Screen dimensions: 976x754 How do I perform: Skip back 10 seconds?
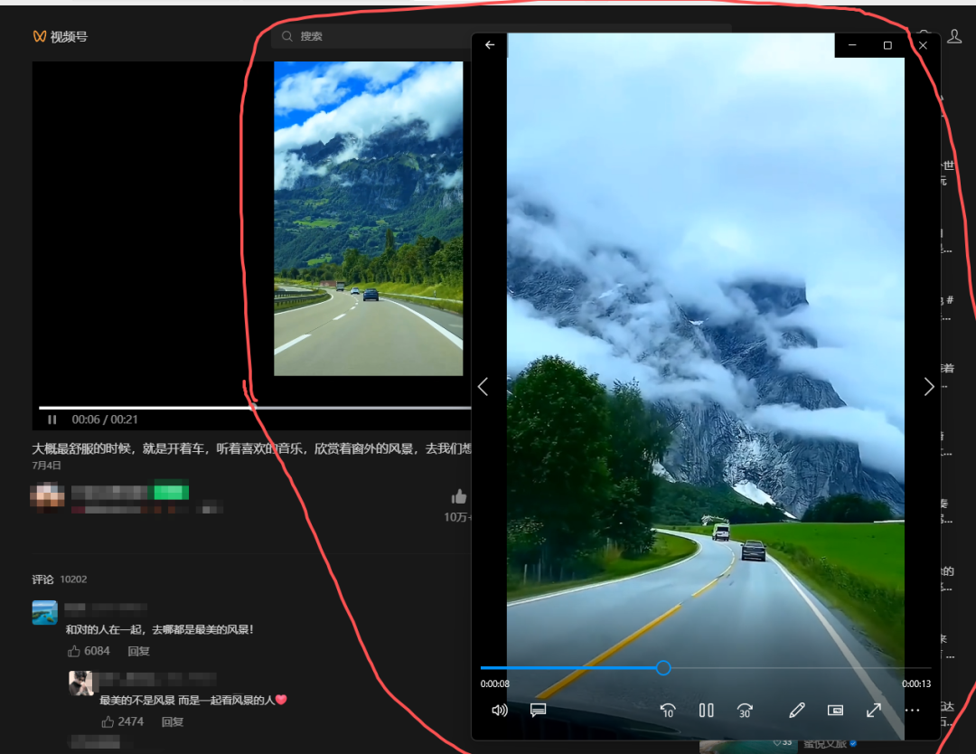pos(668,711)
